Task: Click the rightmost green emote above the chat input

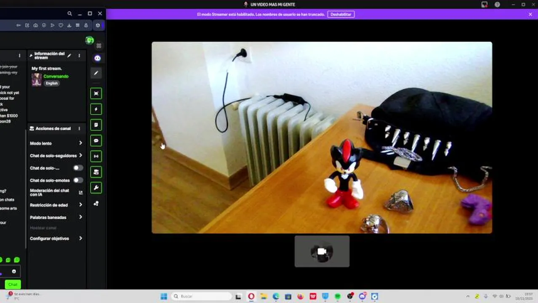Action: [x=17, y=260]
